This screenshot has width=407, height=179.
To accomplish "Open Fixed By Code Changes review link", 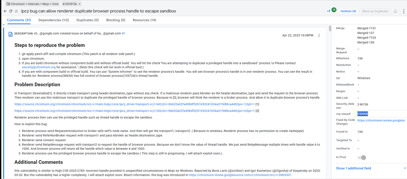I will tap(381, 120).
